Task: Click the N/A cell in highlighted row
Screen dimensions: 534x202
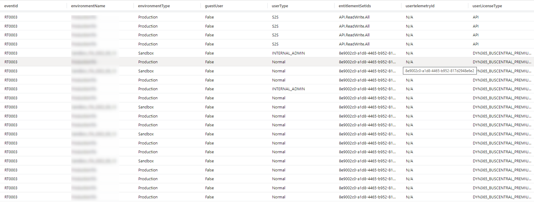Action: point(409,62)
